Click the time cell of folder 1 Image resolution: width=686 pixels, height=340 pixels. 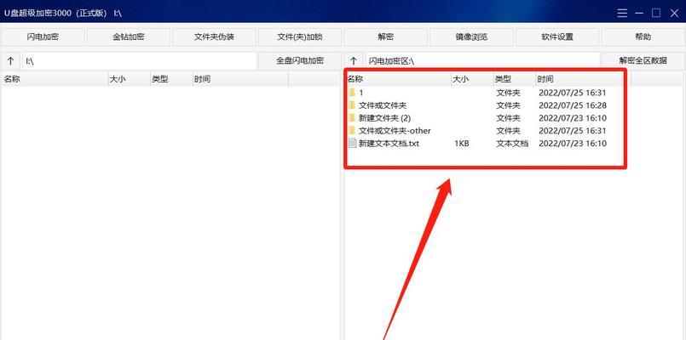573,93
